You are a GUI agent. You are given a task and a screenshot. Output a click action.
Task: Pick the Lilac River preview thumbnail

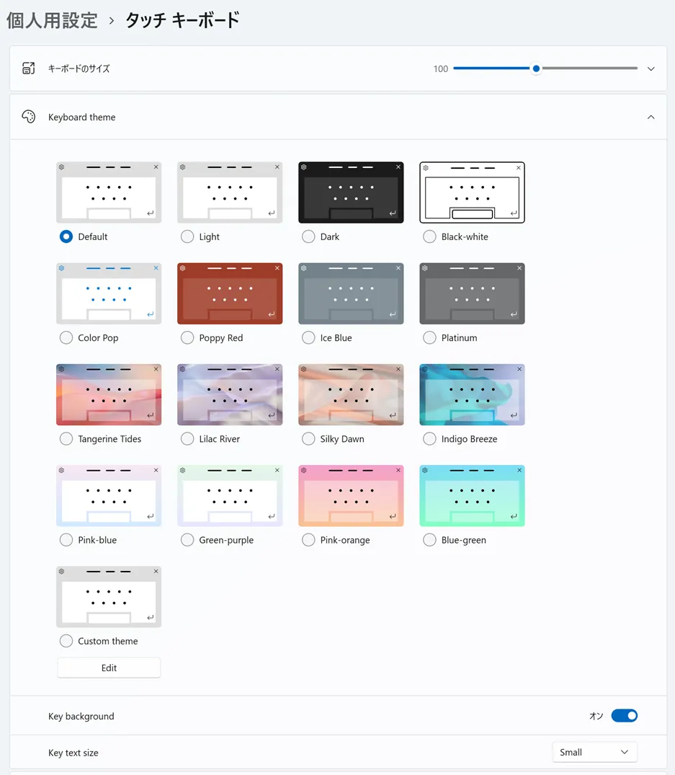tap(230, 394)
